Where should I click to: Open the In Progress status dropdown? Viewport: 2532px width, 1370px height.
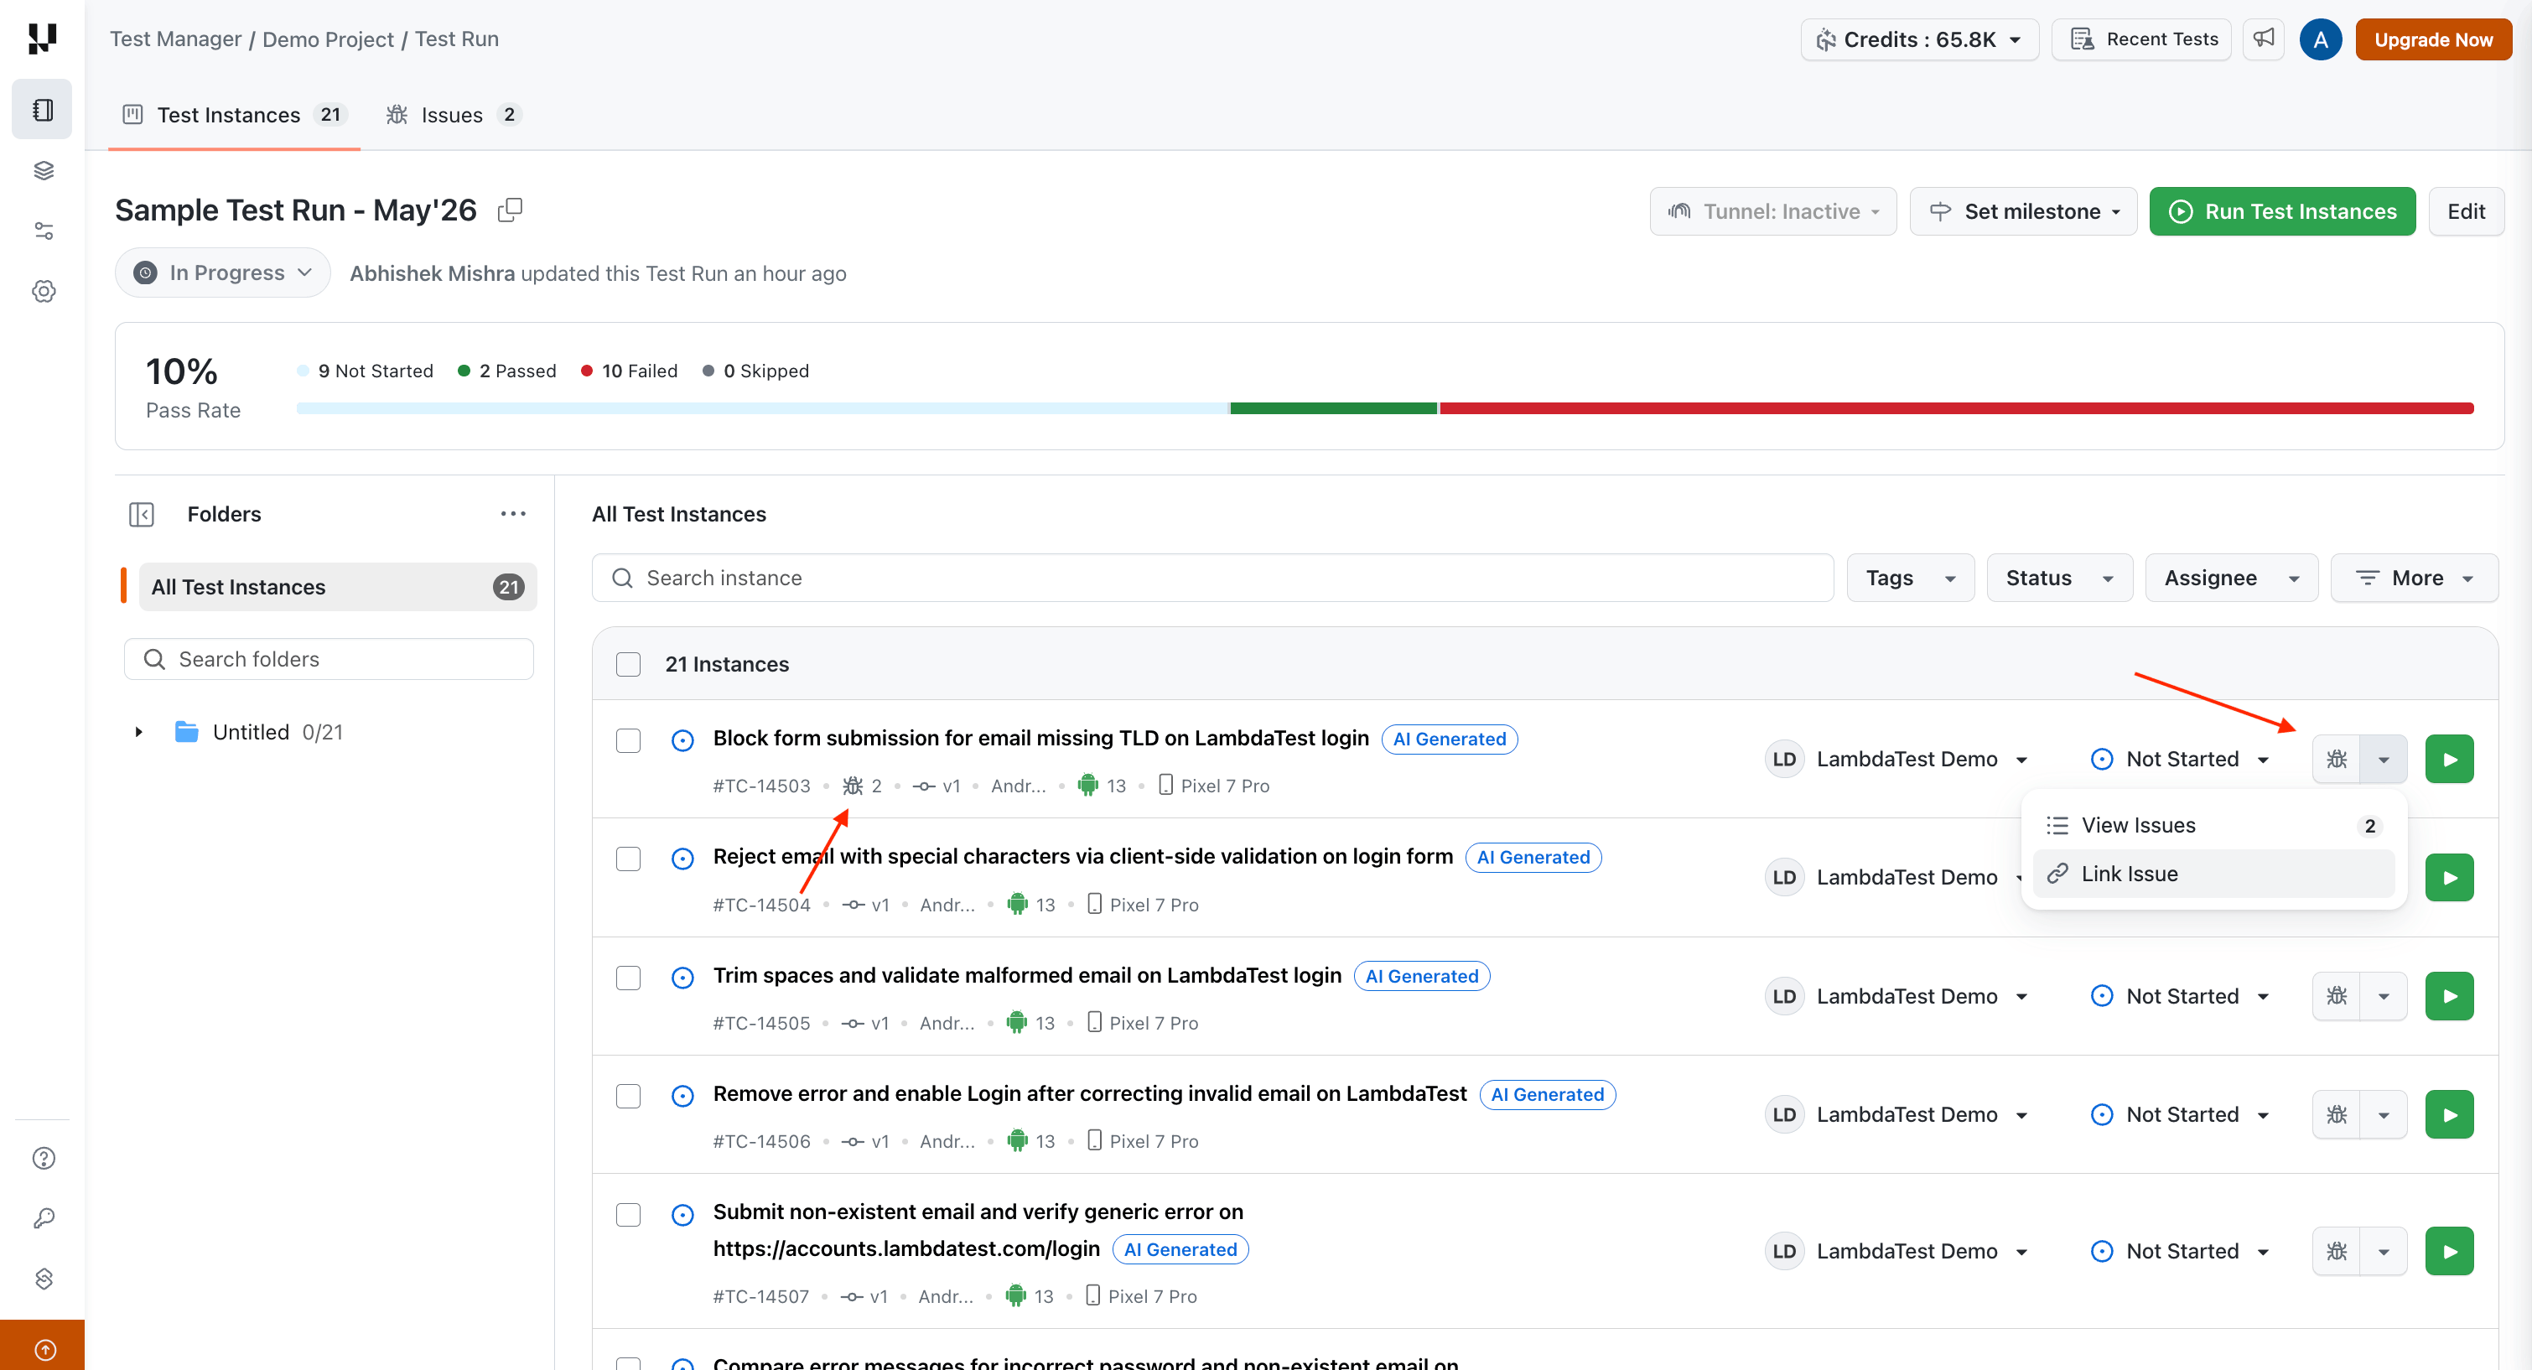coord(222,272)
